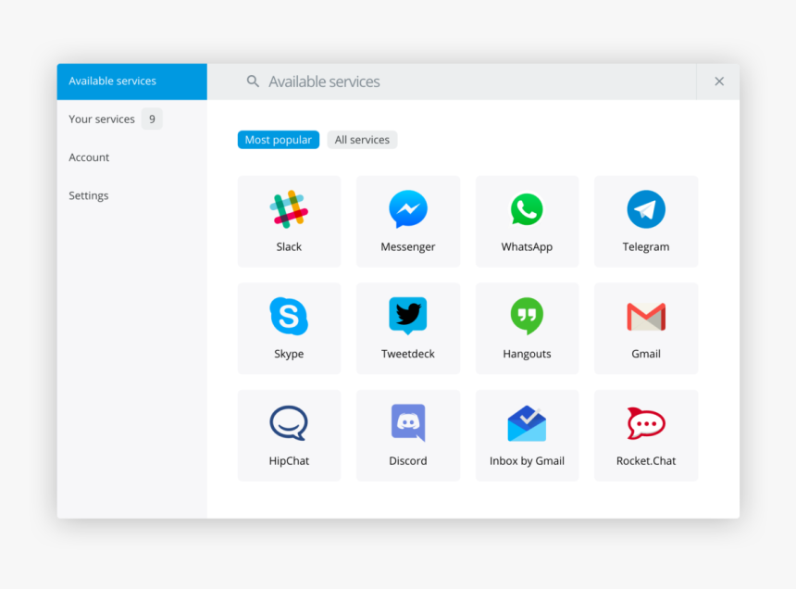Image resolution: width=796 pixels, height=589 pixels.
Task: Click the search magnifier icon
Action: 253,81
